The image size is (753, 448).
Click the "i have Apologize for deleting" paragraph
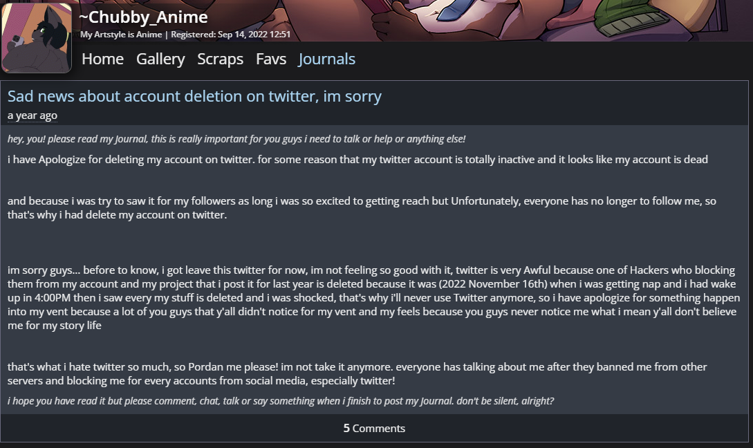click(357, 160)
